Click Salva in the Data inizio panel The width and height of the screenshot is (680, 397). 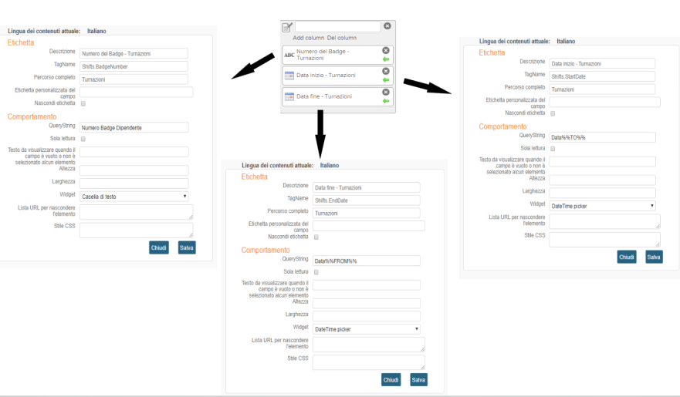click(654, 257)
